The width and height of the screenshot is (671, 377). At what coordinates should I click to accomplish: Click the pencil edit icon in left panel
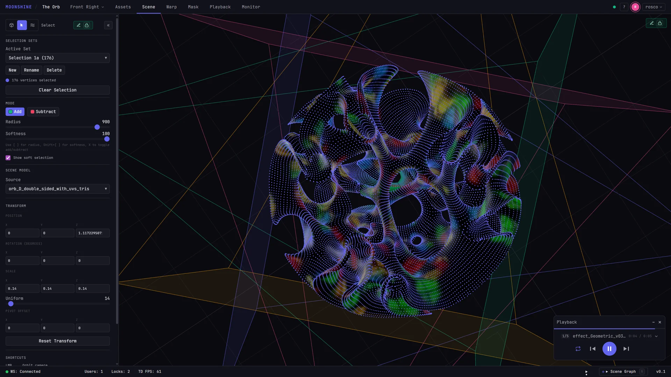(x=79, y=25)
